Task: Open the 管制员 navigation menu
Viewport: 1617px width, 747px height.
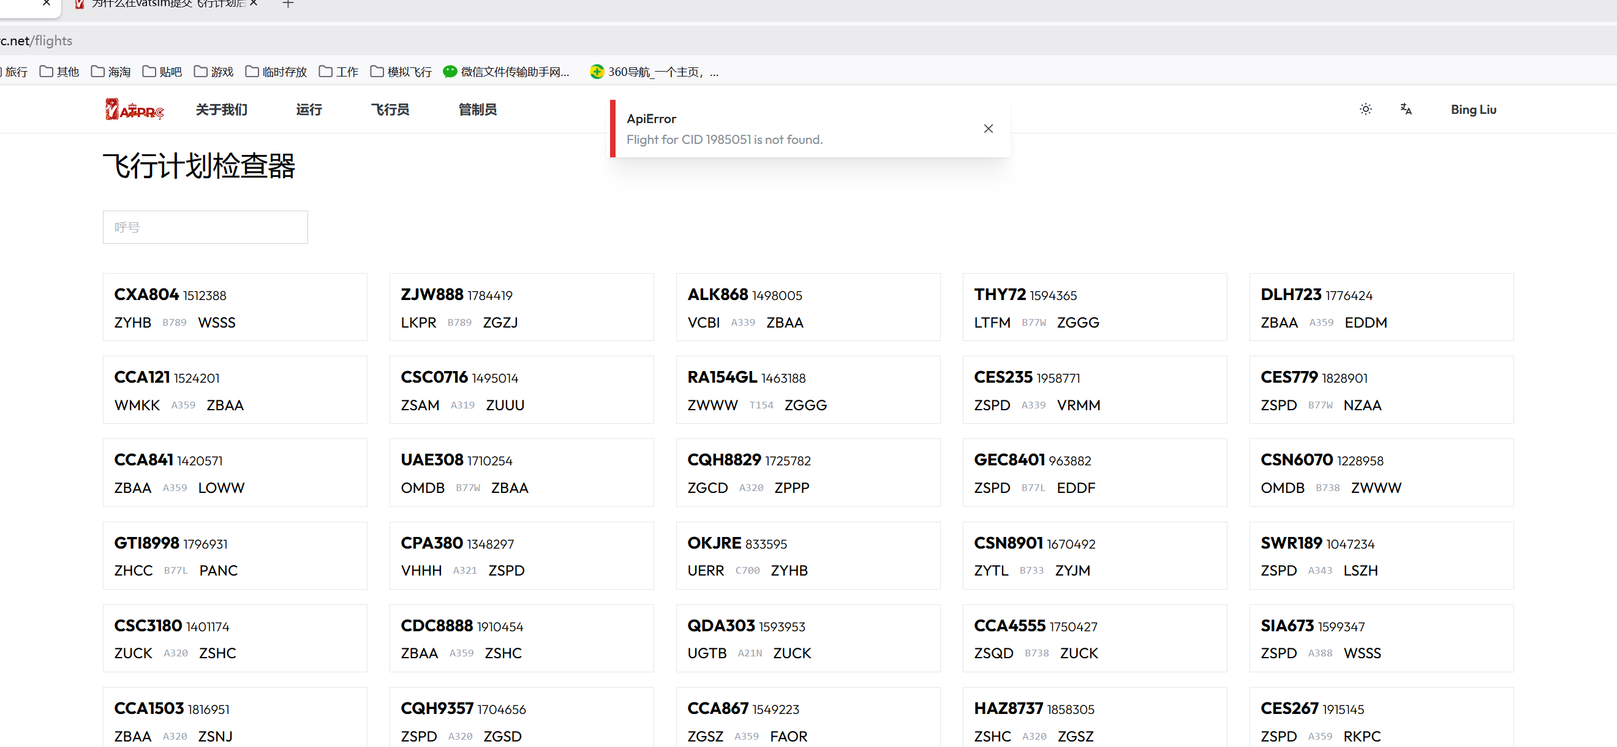Action: click(x=477, y=110)
